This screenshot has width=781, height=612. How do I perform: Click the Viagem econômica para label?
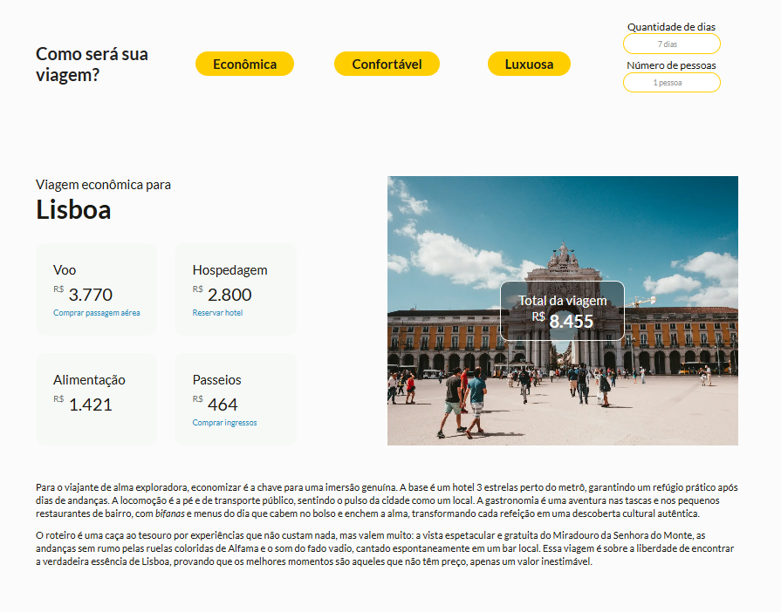pos(102,184)
